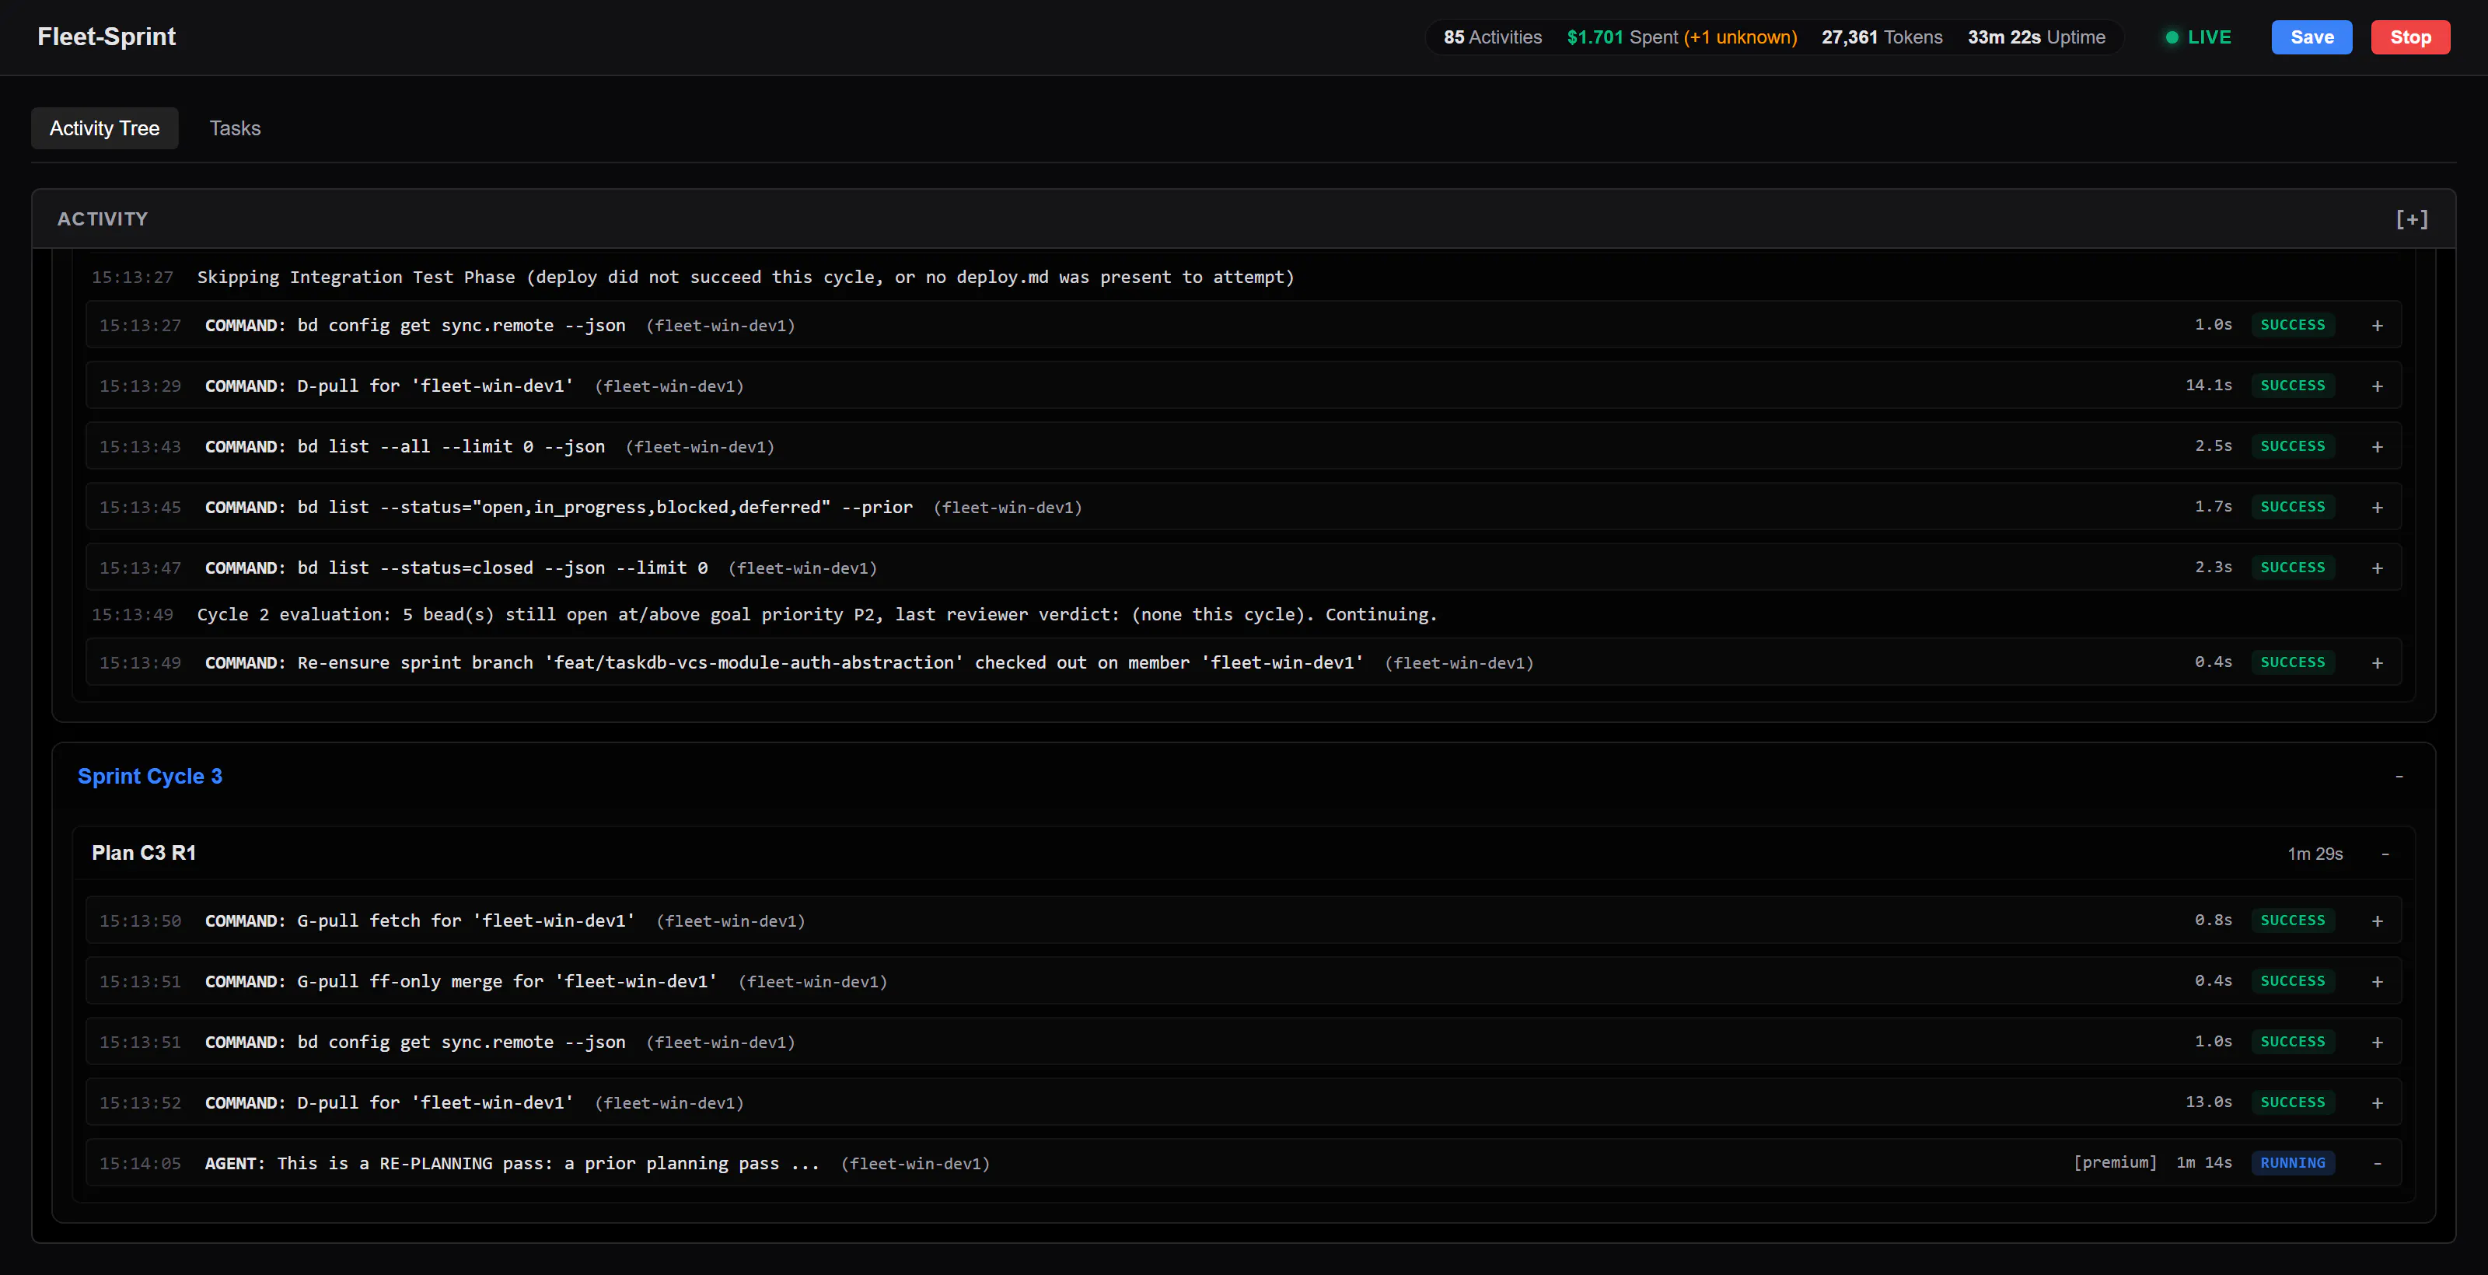
Task: Click the (+1 unknown) cost note
Action: pos(1741,37)
